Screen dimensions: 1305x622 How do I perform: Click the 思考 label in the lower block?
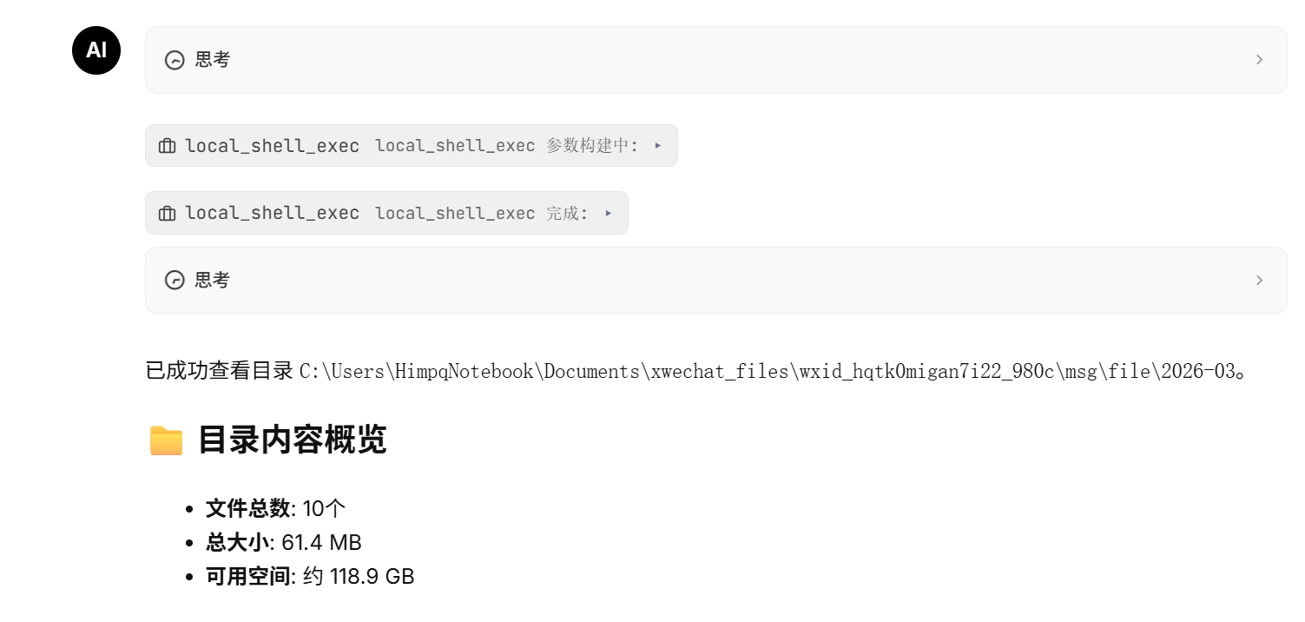tap(213, 280)
